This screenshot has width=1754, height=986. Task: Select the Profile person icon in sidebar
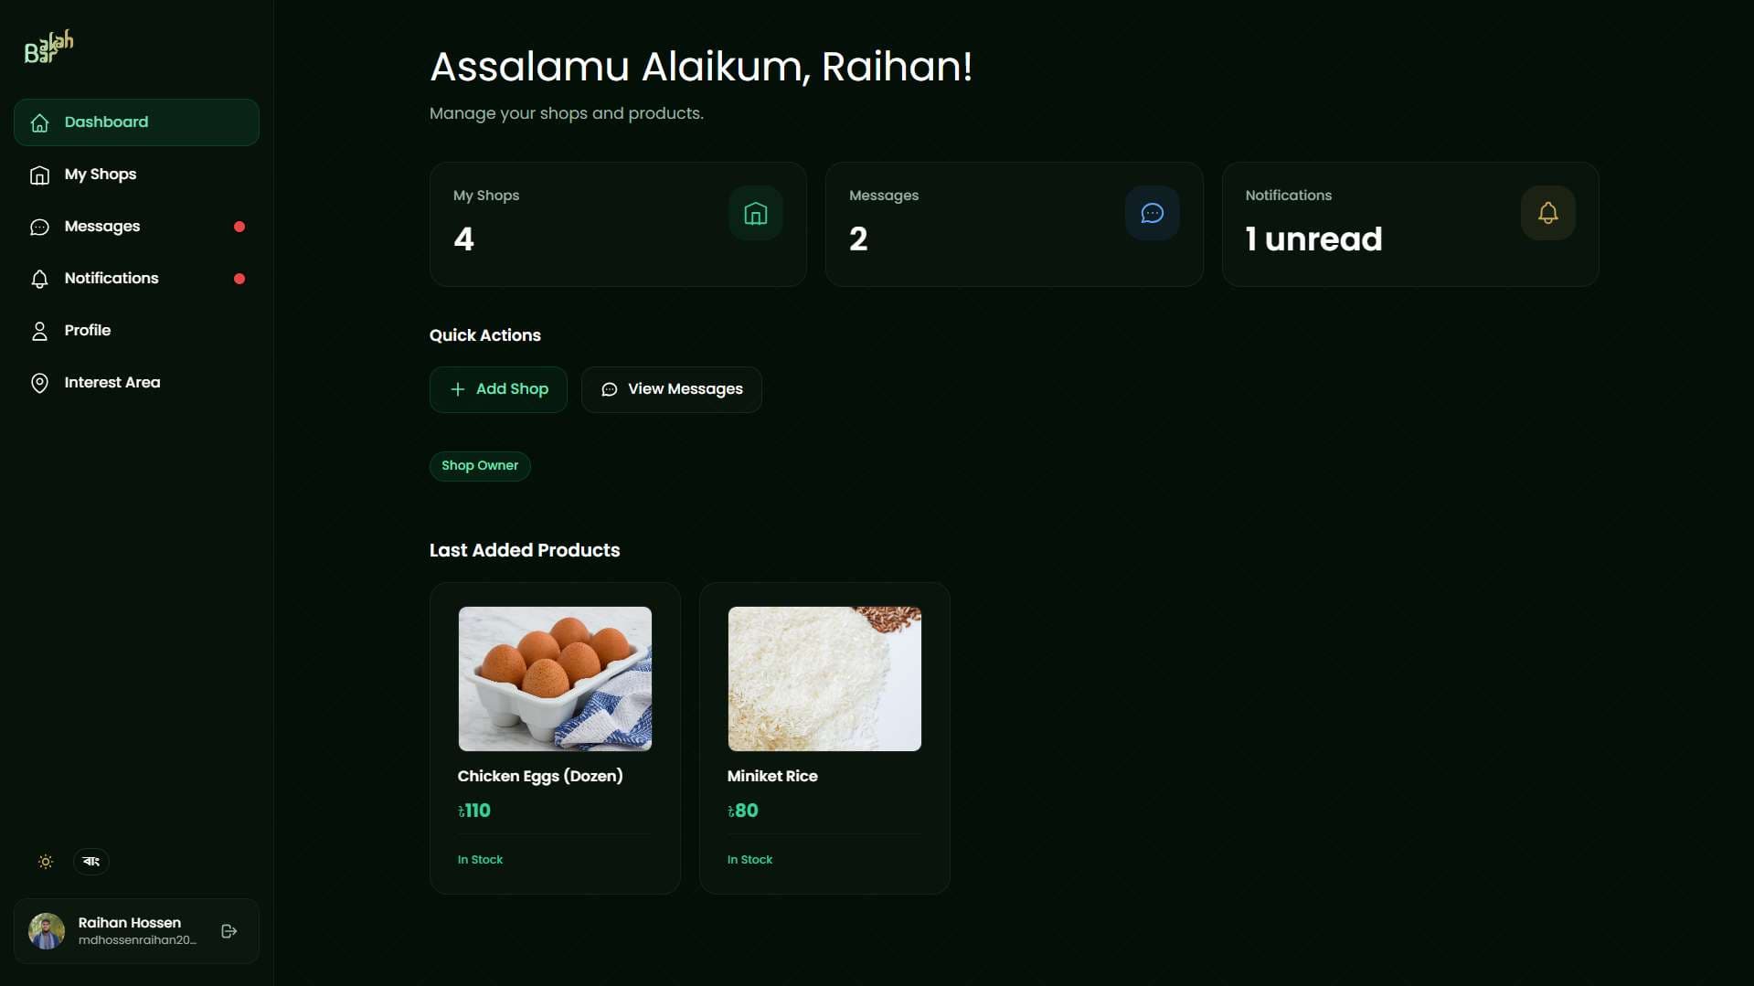point(39,331)
